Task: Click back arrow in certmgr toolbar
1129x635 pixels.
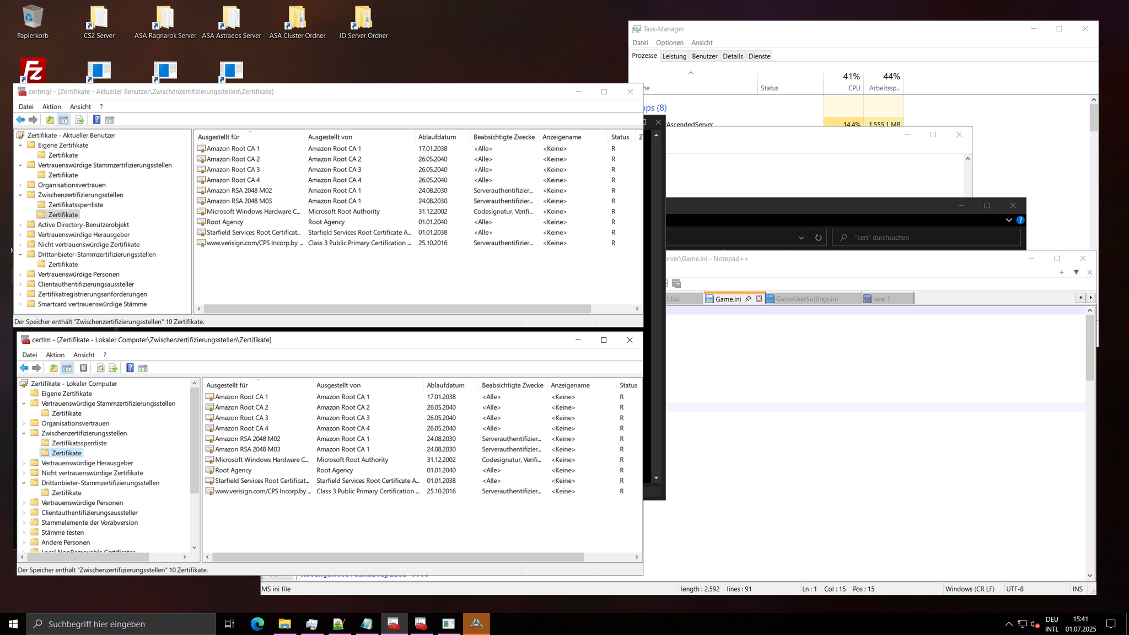Action: (20, 120)
